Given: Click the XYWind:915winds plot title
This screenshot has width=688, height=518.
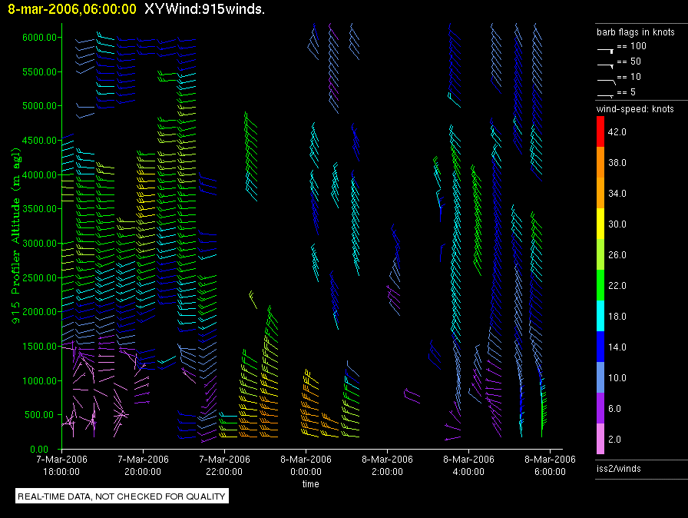Looking at the screenshot, I should [x=204, y=9].
